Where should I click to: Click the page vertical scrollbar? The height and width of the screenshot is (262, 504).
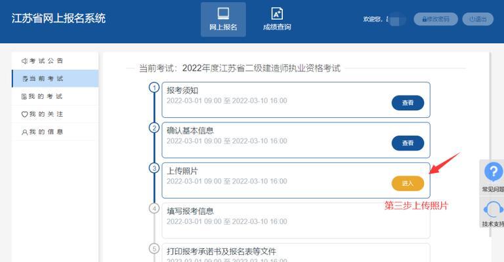[x=490, y=144]
